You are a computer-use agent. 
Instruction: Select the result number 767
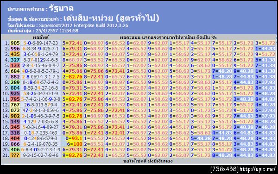[15, 105]
